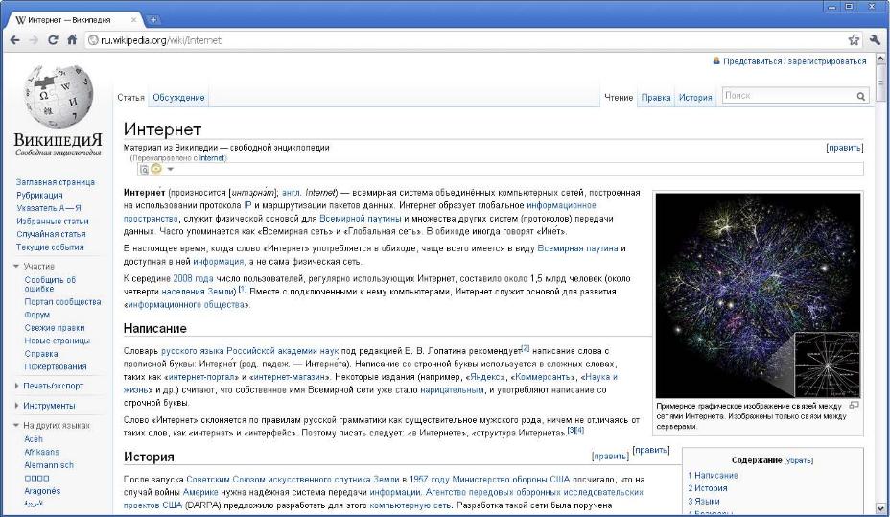Jump to 1 Написание in contents
The width and height of the screenshot is (890, 517).
click(713, 476)
